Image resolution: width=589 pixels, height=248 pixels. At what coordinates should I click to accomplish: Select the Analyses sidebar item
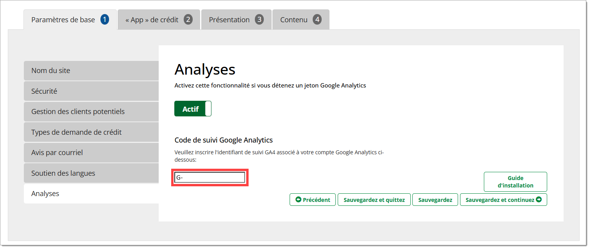coord(91,194)
